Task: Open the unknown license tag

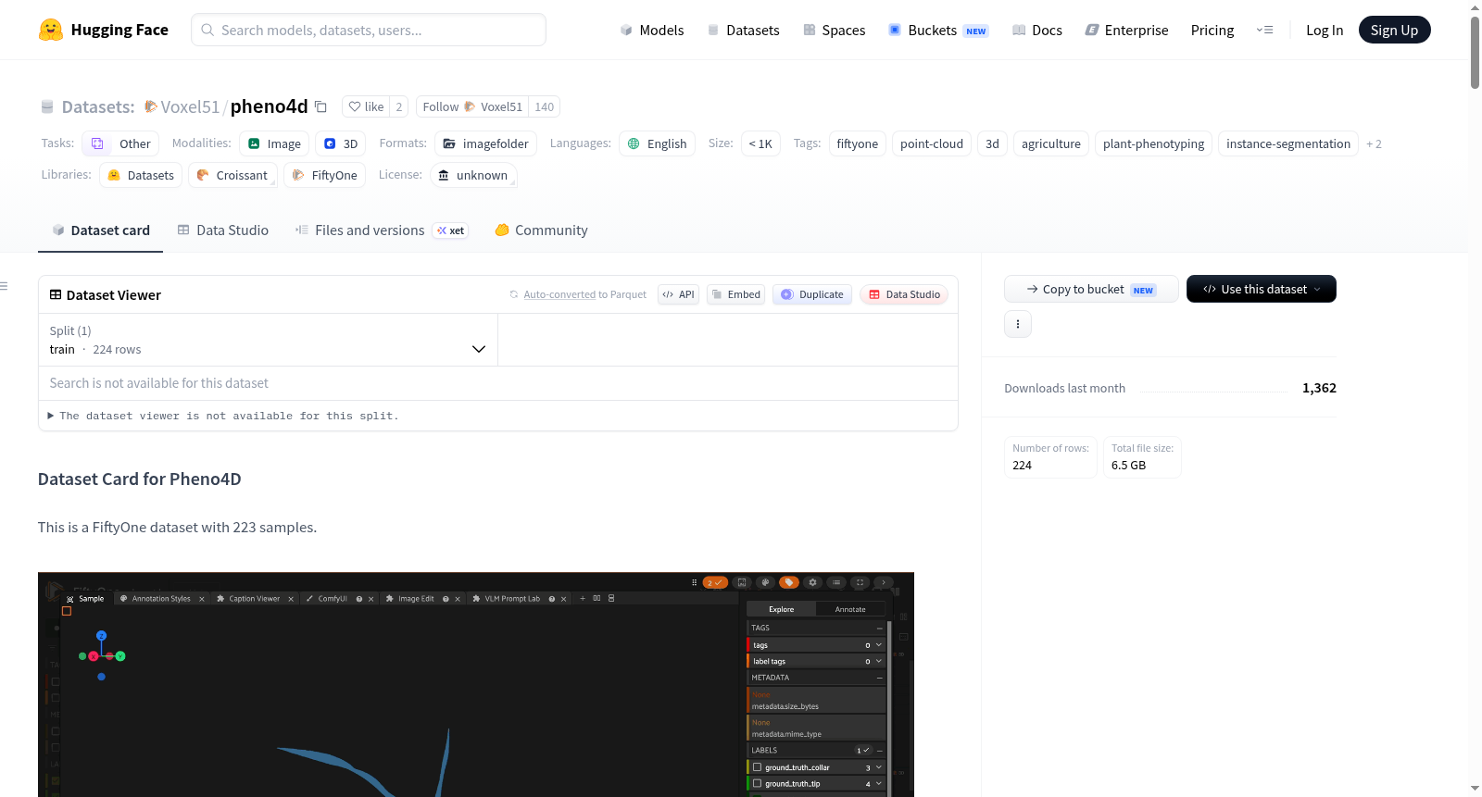Action: (473, 175)
